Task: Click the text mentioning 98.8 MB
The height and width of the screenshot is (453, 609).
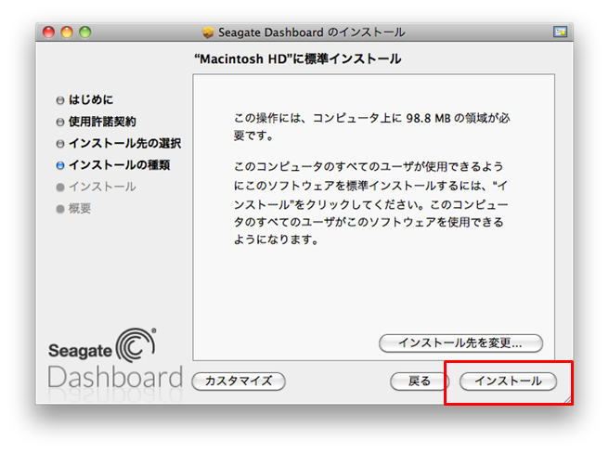Action: pyautogui.click(x=371, y=126)
